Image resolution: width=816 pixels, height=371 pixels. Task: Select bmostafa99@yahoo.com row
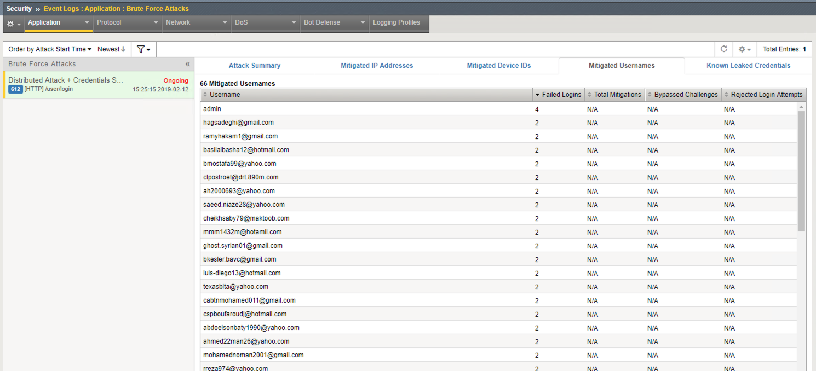pos(498,164)
